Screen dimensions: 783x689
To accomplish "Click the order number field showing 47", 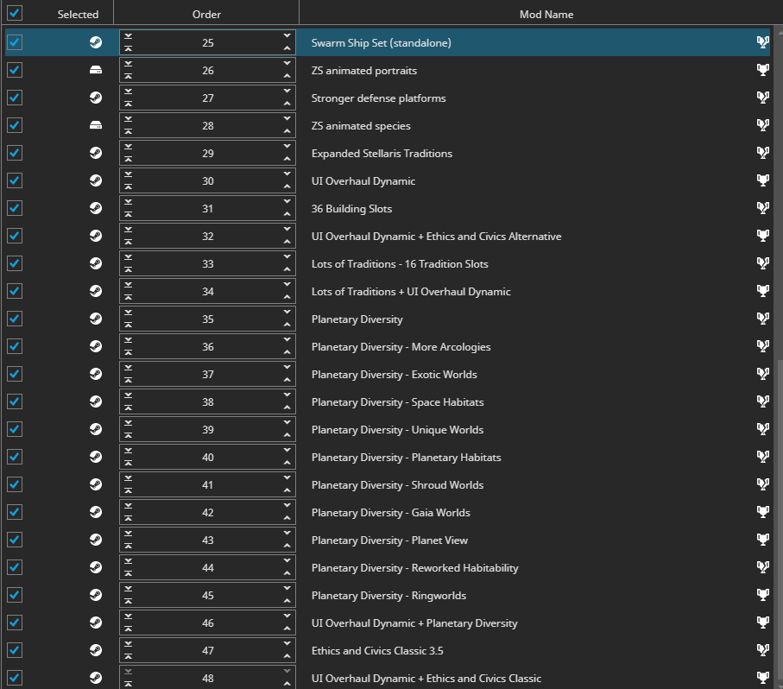I will coord(208,650).
